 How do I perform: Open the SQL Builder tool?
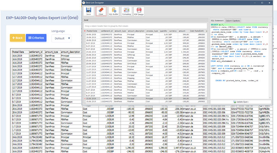[x=114, y=11]
